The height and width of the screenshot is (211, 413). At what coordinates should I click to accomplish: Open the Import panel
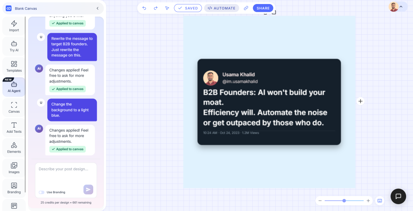coord(14,26)
